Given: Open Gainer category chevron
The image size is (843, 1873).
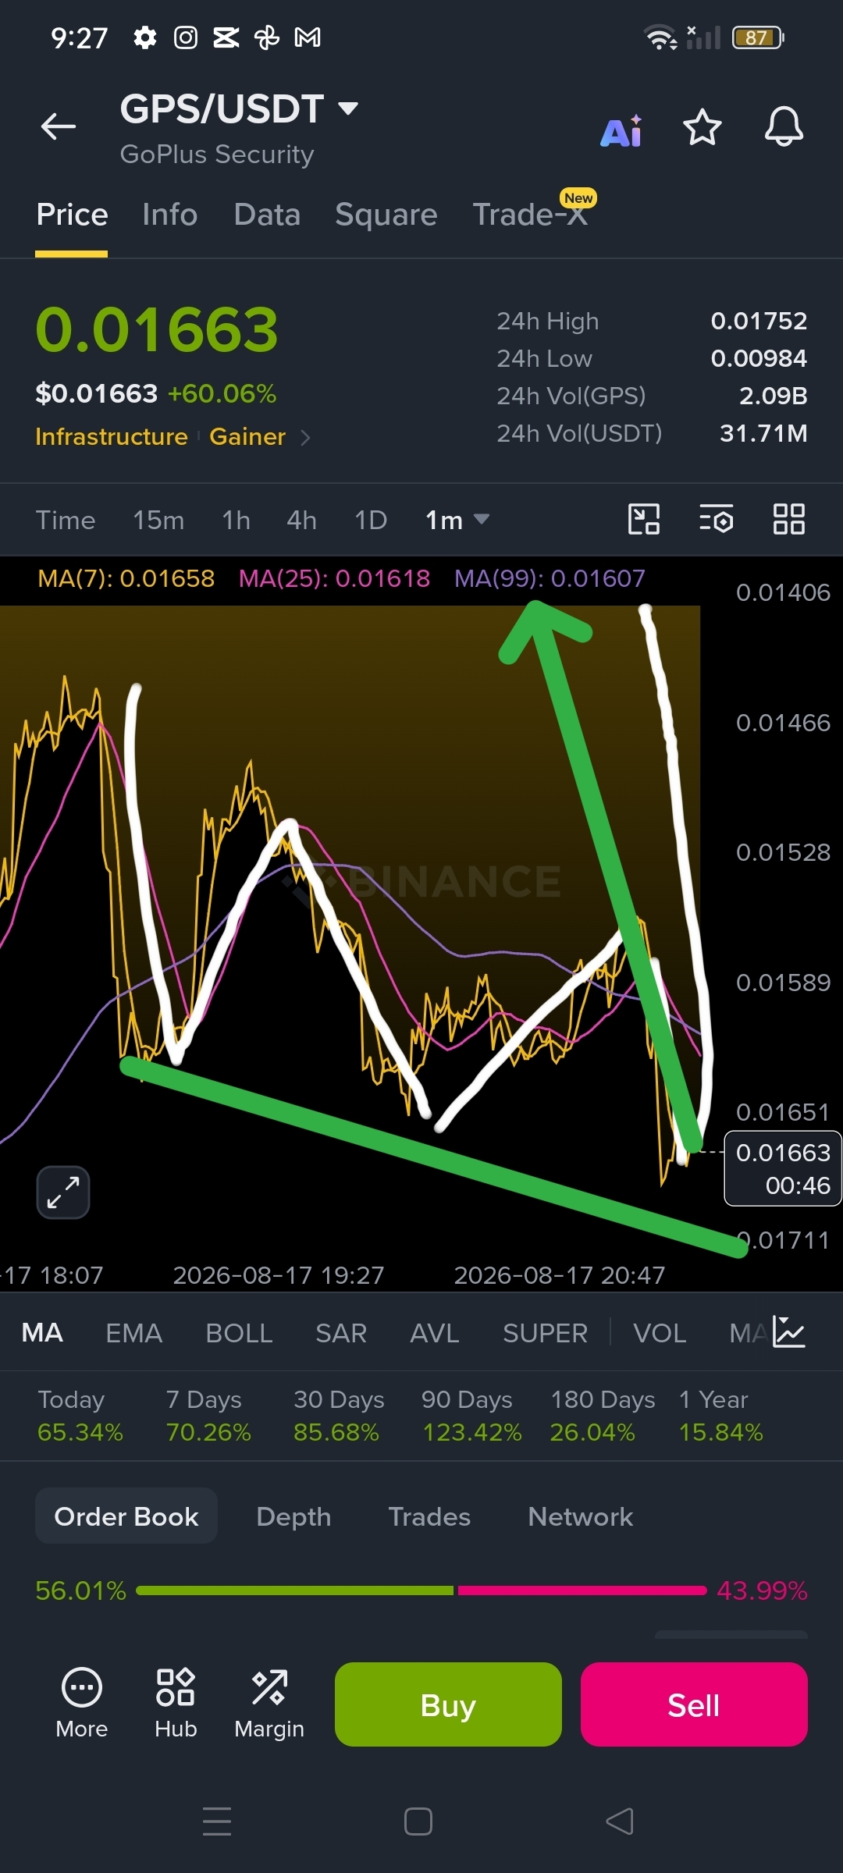Looking at the screenshot, I should pyautogui.click(x=305, y=438).
